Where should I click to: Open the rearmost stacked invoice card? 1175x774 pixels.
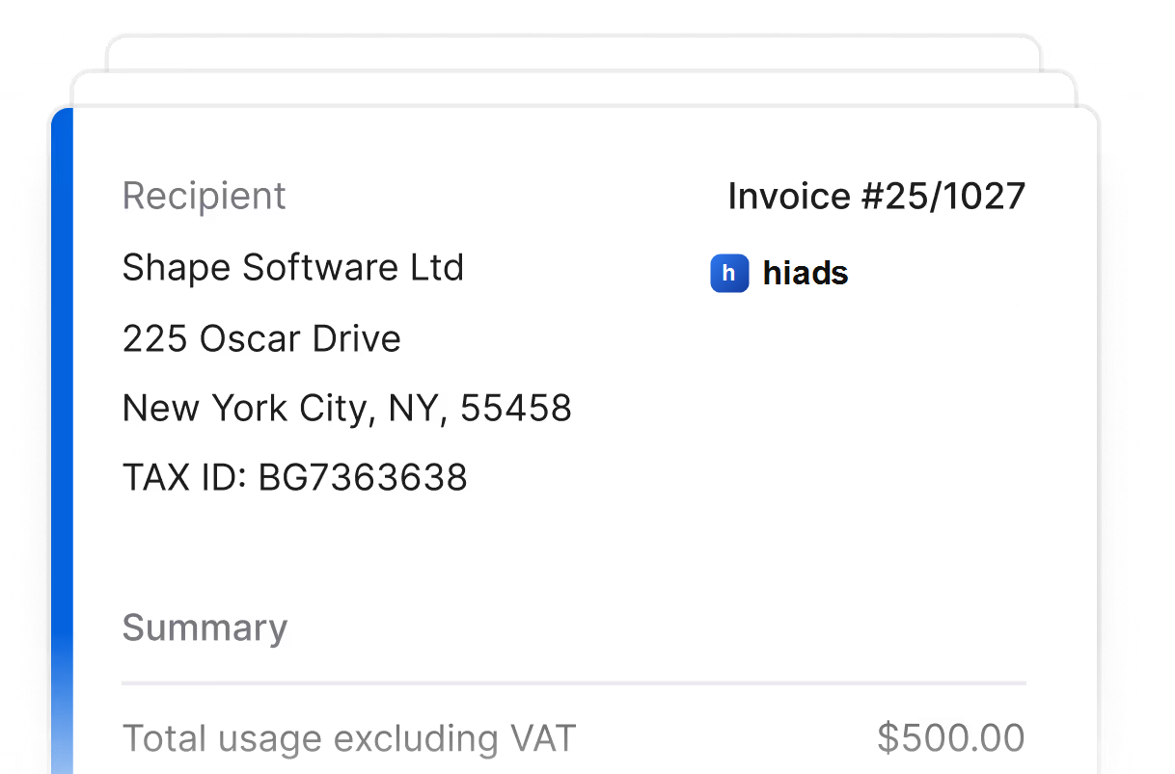[574, 52]
